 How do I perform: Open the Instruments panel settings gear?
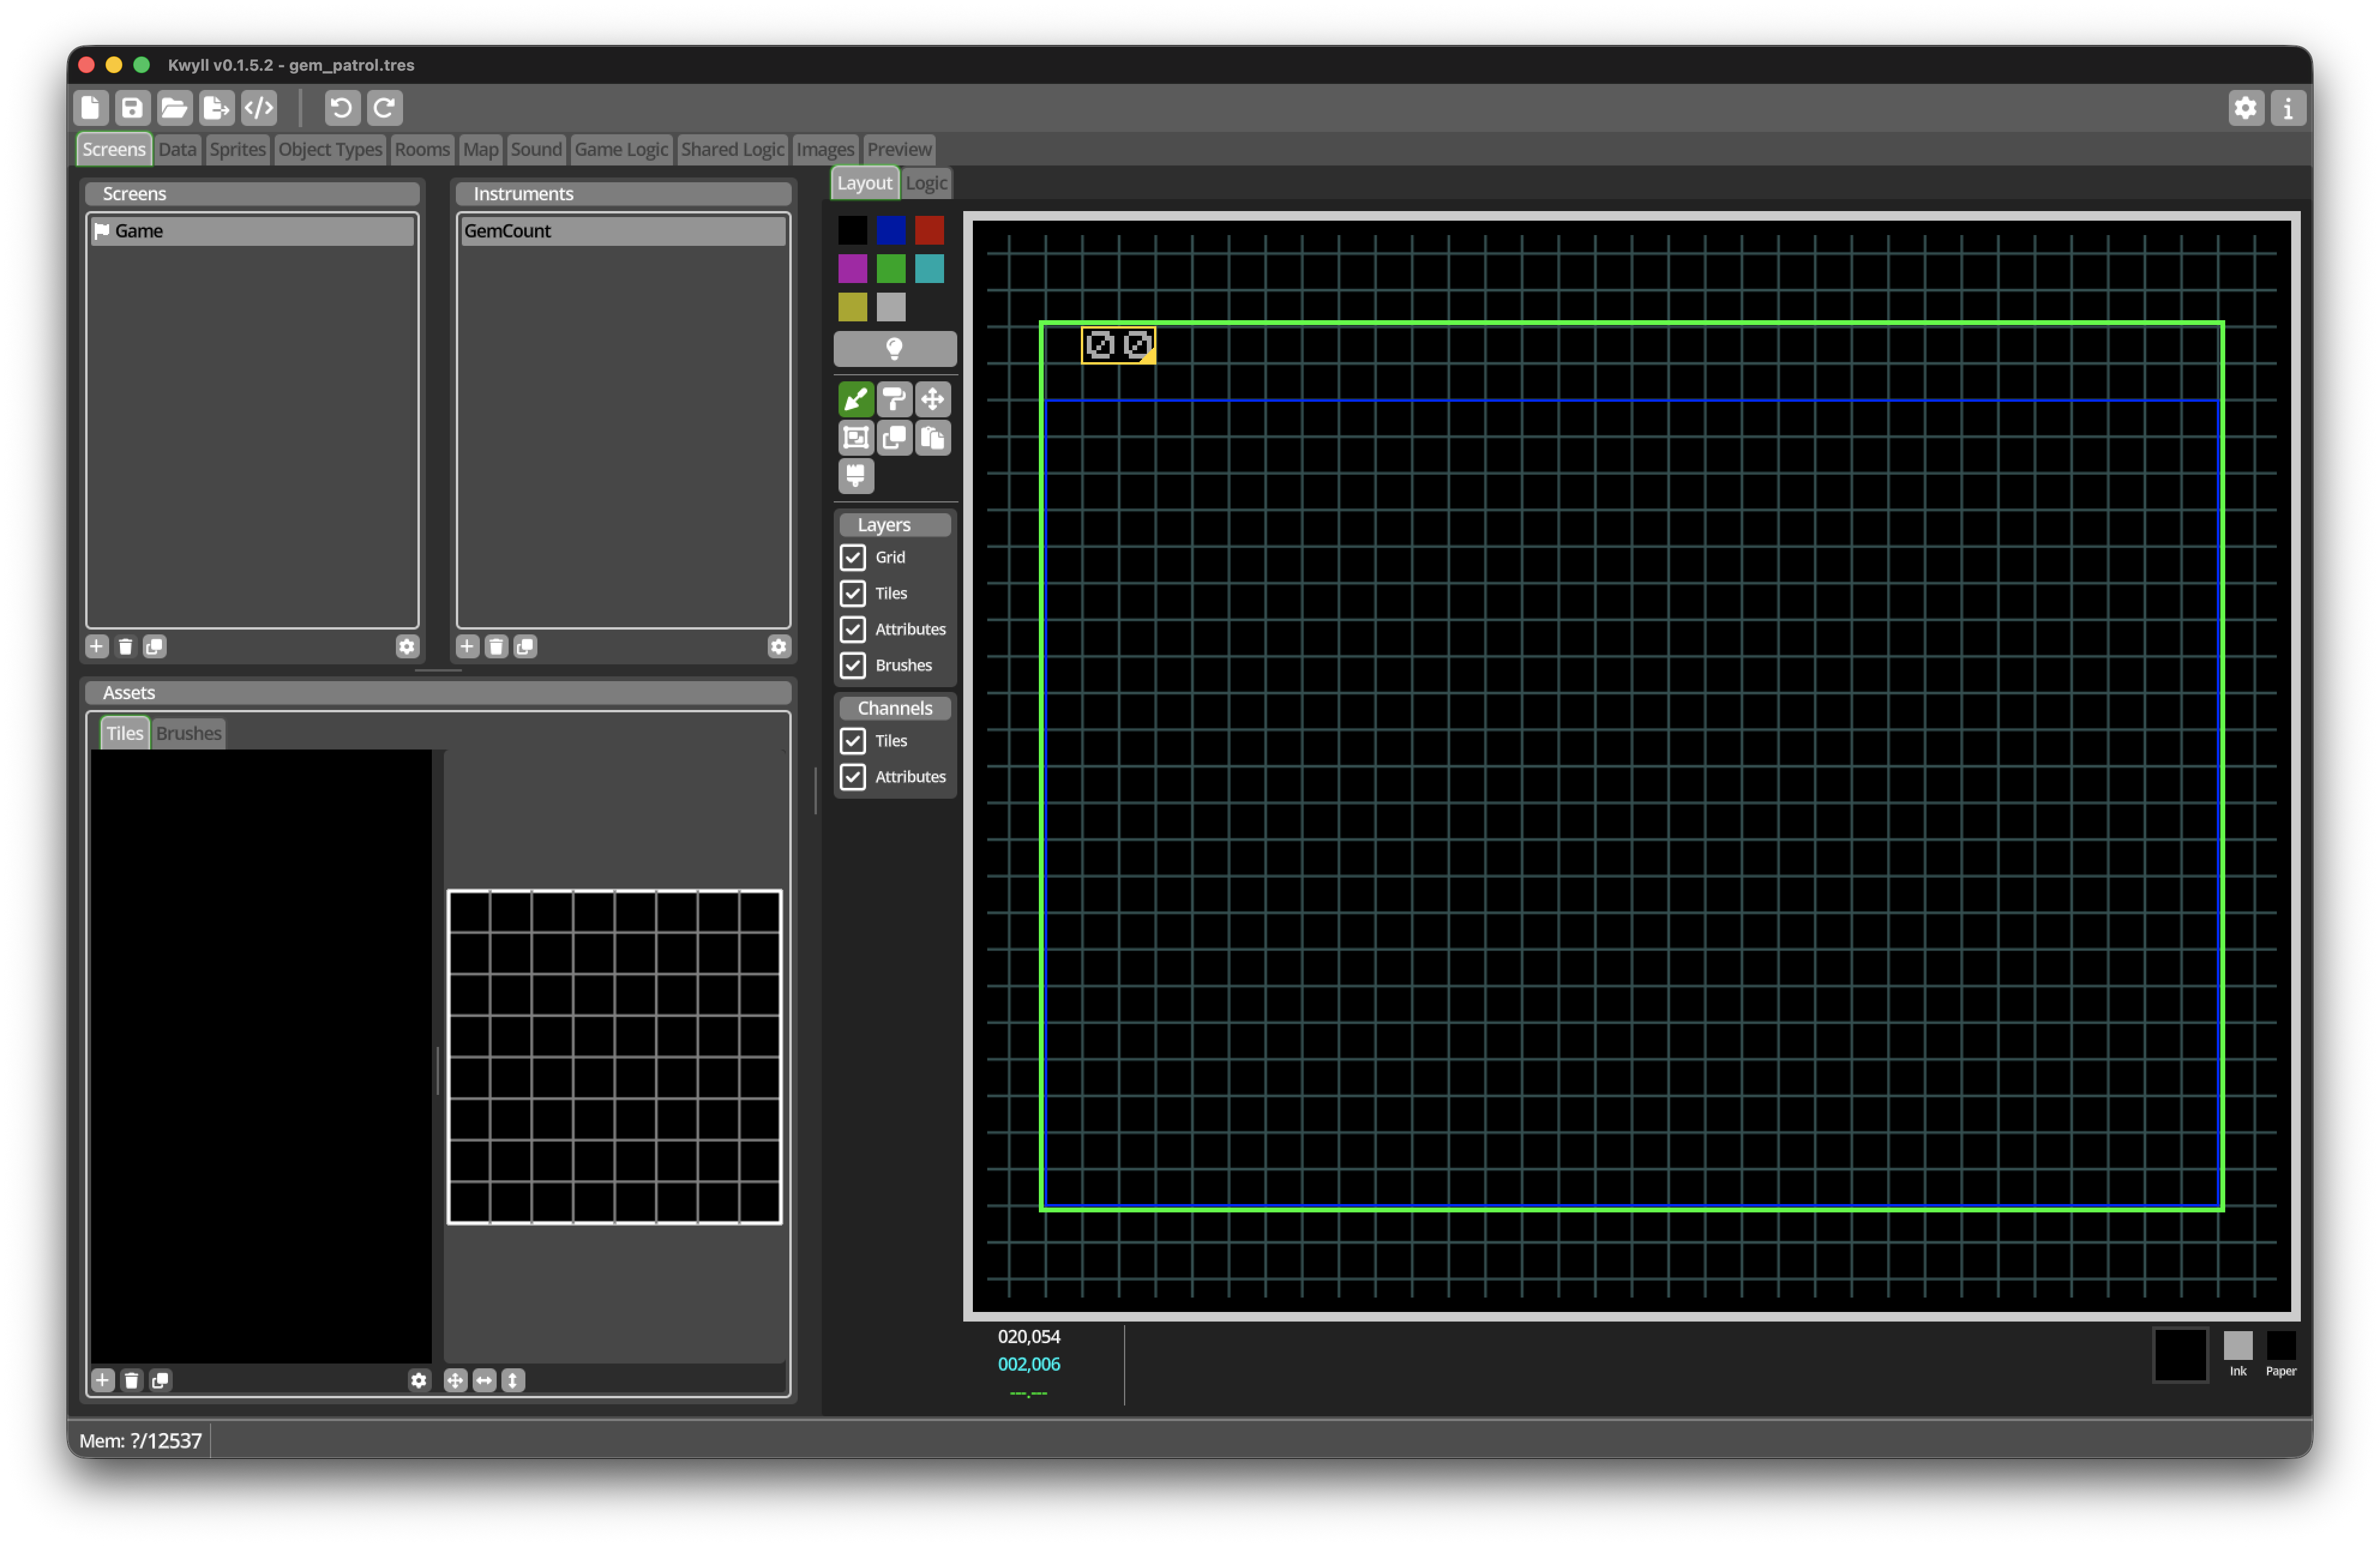[x=779, y=647]
